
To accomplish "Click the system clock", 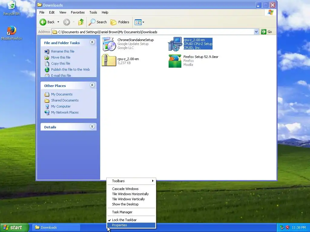I will [x=299, y=227].
